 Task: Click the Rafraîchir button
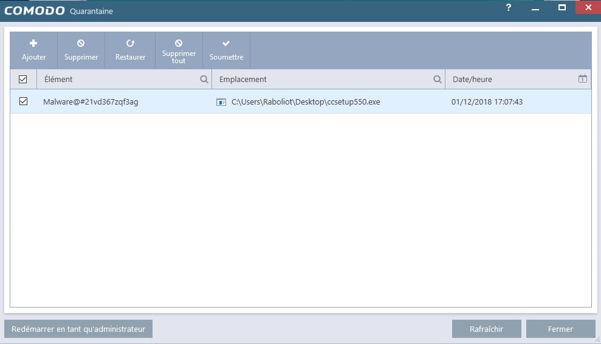point(486,329)
